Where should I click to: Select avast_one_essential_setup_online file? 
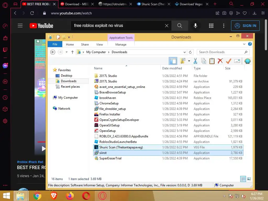pos(168,87)
